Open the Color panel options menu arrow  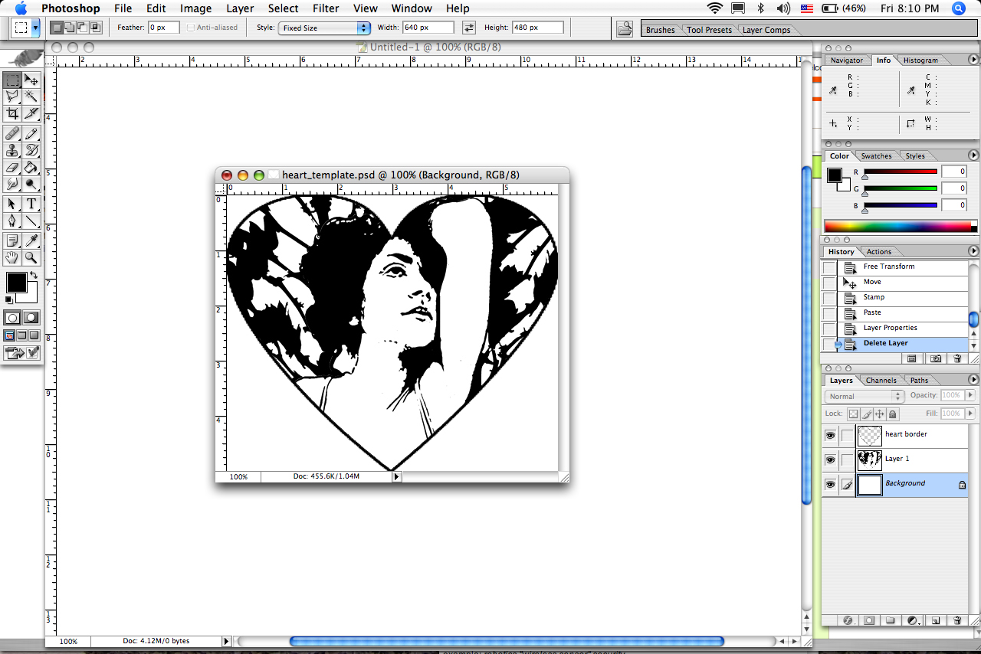[x=973, y=155]
